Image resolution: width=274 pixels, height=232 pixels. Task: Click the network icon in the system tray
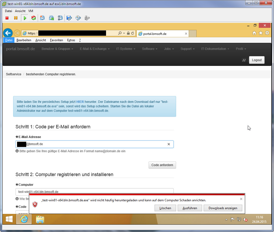pyautogui.click(x=239, y=219)
